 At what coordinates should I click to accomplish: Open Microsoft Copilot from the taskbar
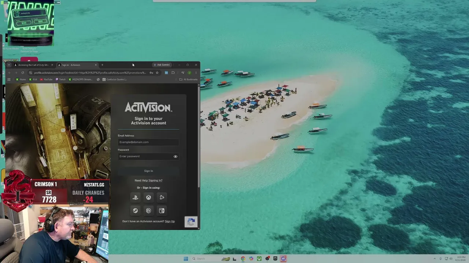click(251, 259)
